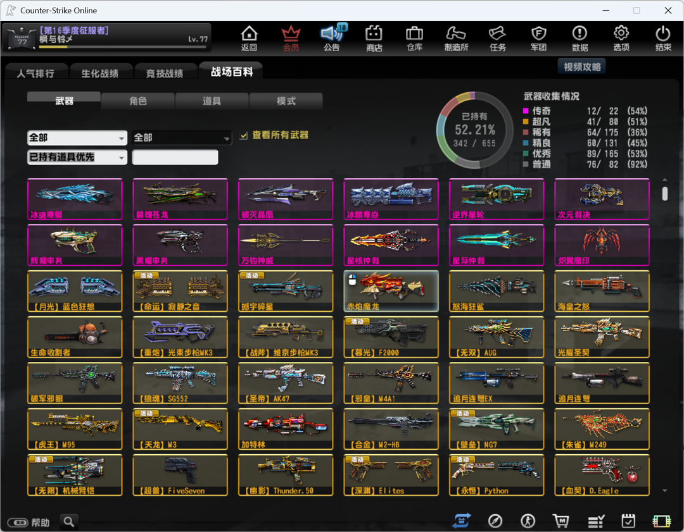684x532 pixels.
Task: Select the 【月光】蓝色狂想 weapon card
Action: (75, 291)
